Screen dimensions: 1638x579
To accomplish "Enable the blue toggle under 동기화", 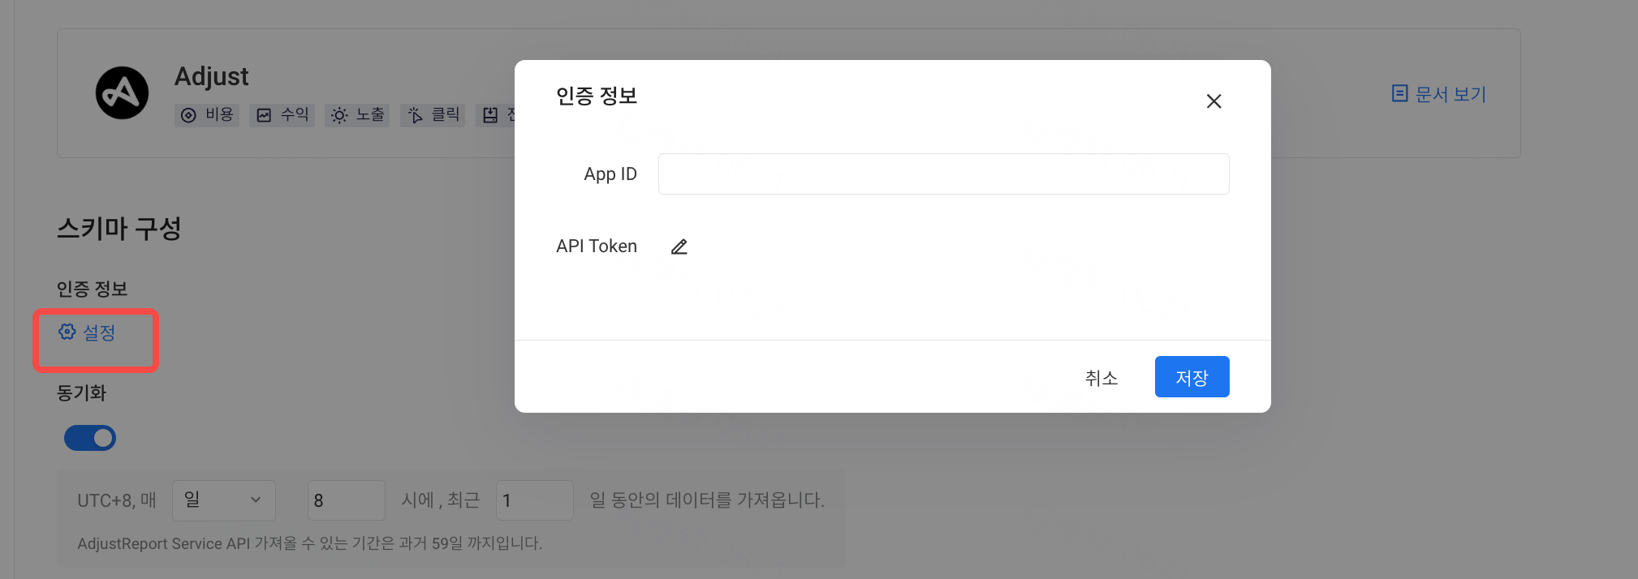I will pyautogui.click(x=89, y=437).
